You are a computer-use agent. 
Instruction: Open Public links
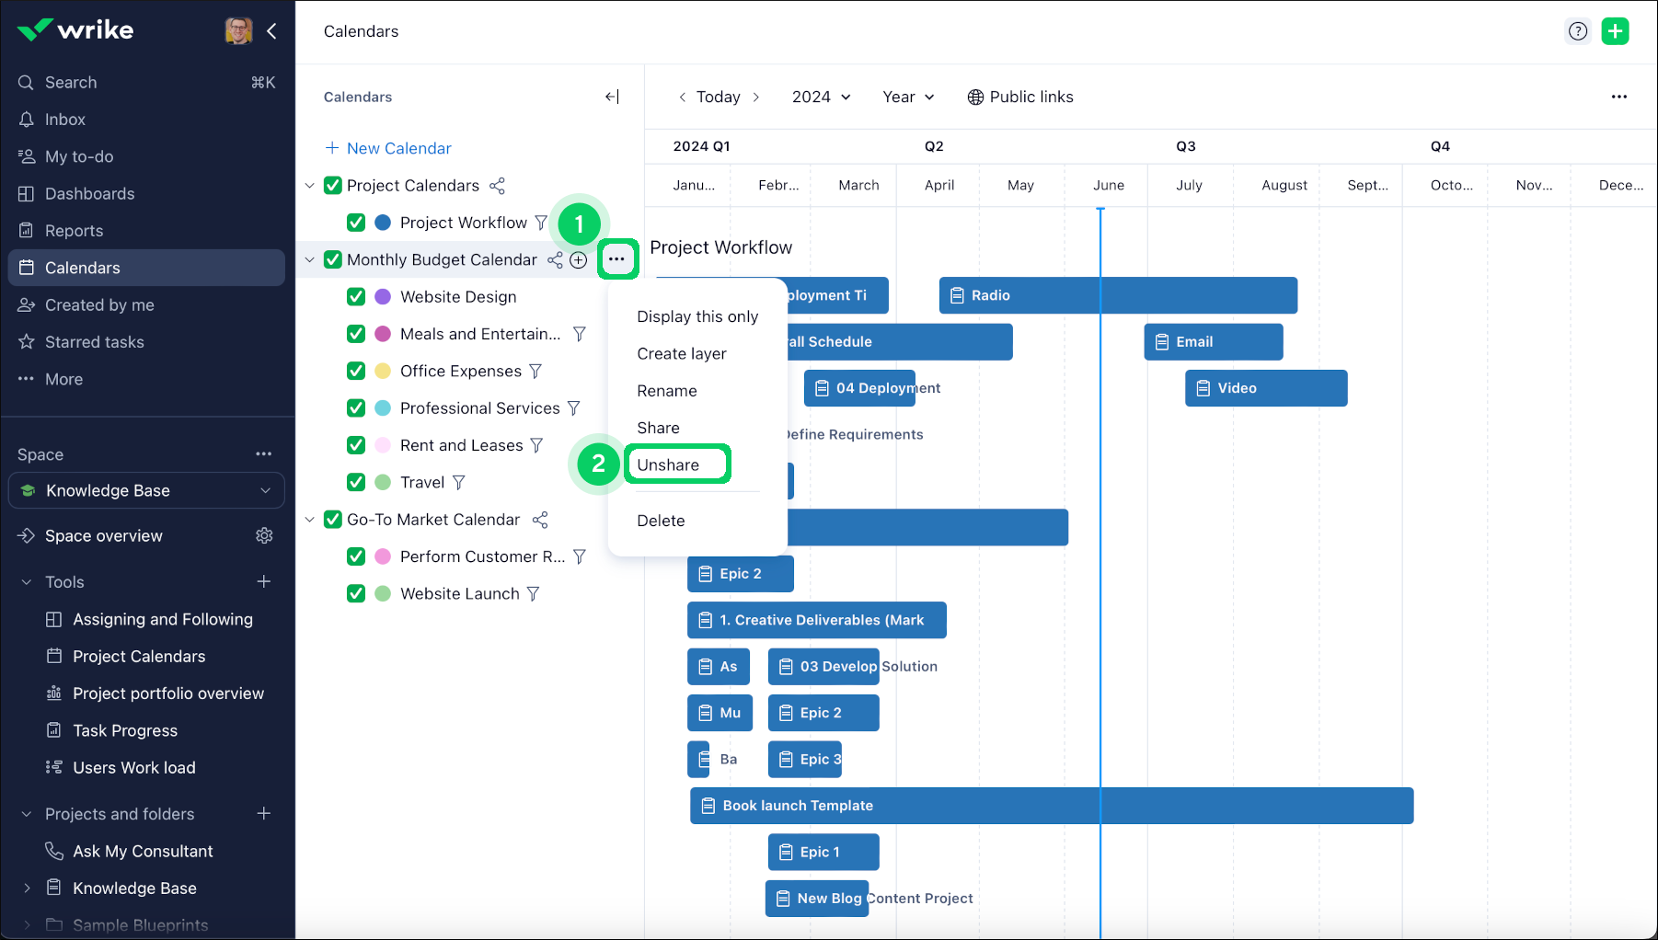(x=1020, y=97)
